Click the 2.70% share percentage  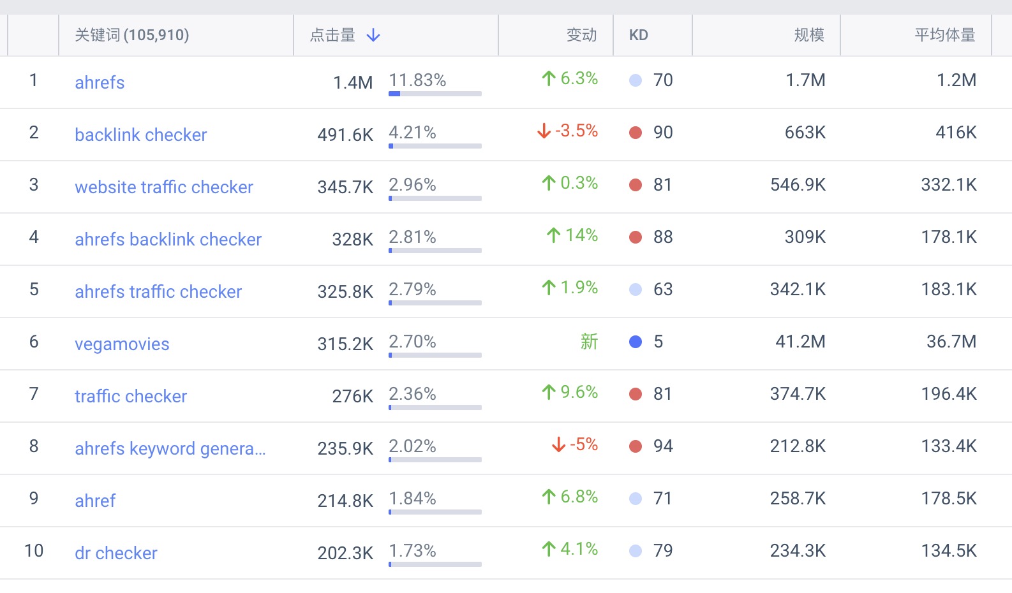coord(412,342)
